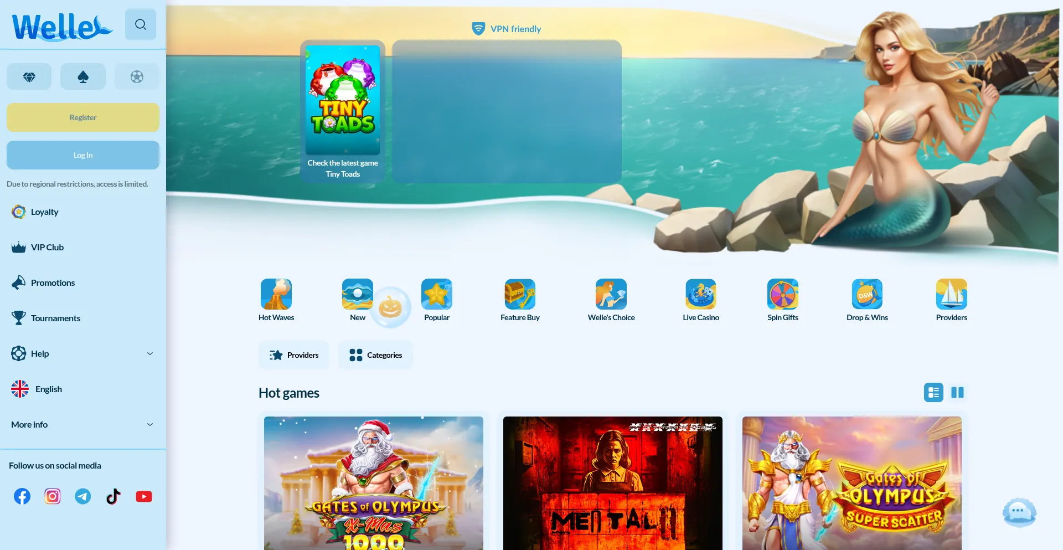
Task: Expand the More info section
Action: point(83,424)
